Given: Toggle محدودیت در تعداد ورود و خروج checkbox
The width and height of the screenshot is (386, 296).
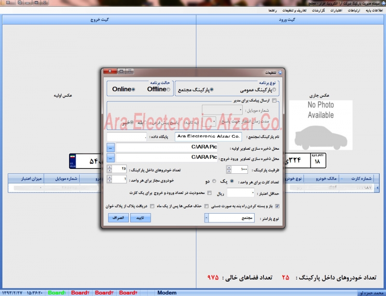Looking at the screenshot, I should [x=209, y=193].
